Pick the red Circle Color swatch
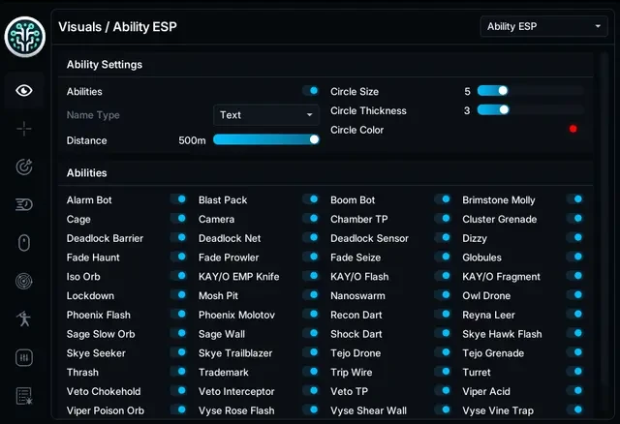Screen dimensions: 620x424 (573, 129)
